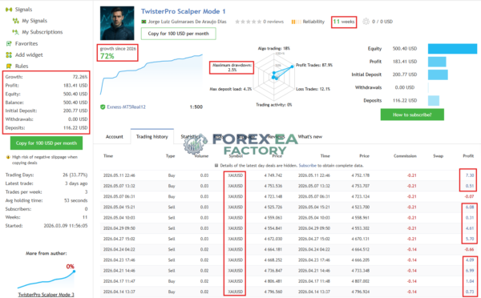Click loss value -0.66 in profit column
The height and width of the screenshot is (298, 481).
tap(469, 250)
